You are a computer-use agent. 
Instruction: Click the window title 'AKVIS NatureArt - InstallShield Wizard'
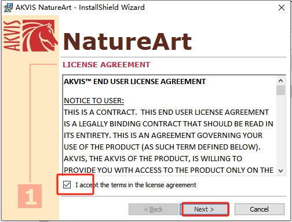point(80,8)
